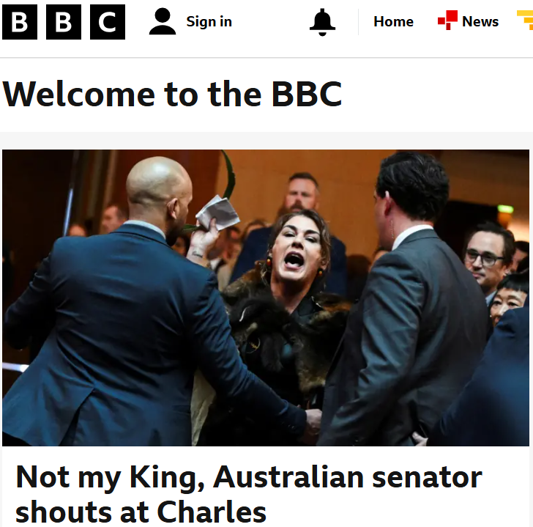This screenshot has height=527, width=533.
Task: Click the second B block of BBC logo
Action: click(x=64, y=22)
